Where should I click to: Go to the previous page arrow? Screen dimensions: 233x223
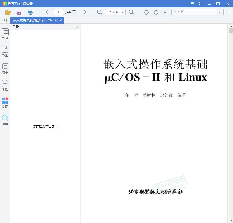[48, 12]
